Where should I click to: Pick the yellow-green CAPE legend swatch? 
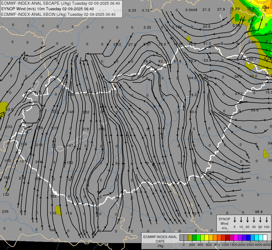(x=203, y=237)
